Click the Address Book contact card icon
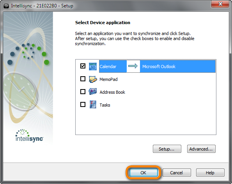Viewport: 232px width, 184px height. coord(93,92)
